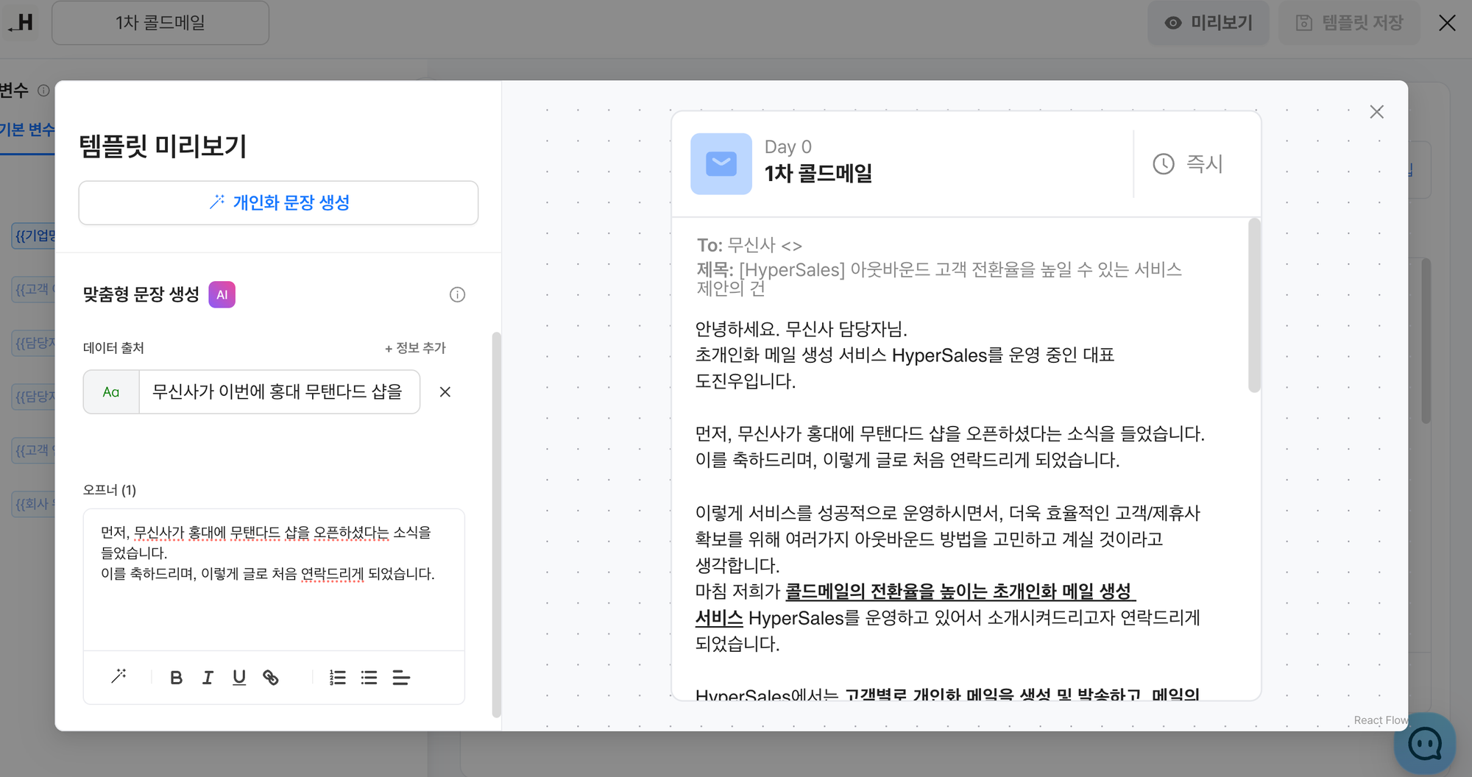Close the template preview modal

(1376, 112)
